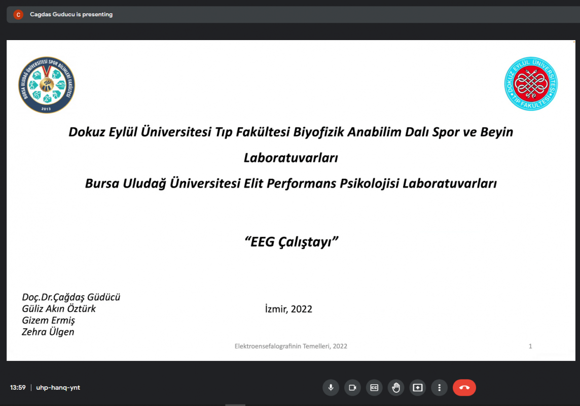Screen dimensions: 580x406
Task: Enable closed captions
Action: pyautogui.click(x=374, y=388)
